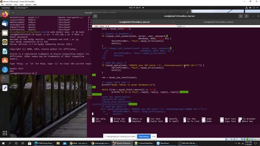
Task: Switch to the /server terminal tab
Action: pyautogui.click(x=134, y=22)
